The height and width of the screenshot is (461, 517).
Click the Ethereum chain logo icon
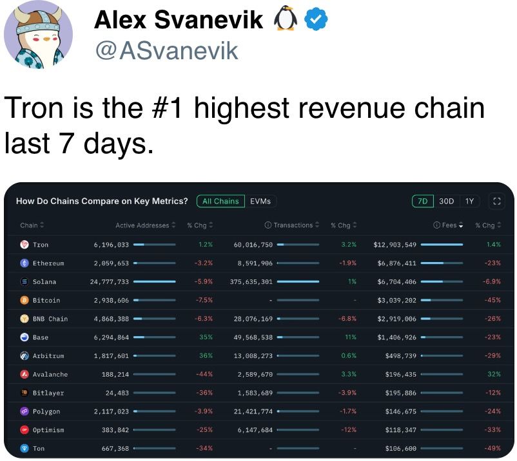24,263
